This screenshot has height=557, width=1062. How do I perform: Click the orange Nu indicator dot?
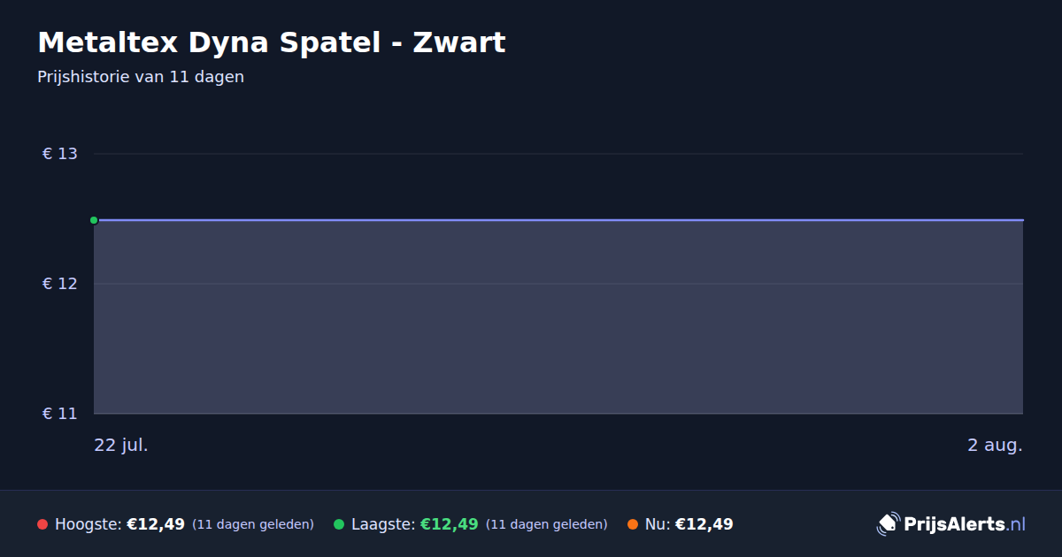(x=633, y=524)
